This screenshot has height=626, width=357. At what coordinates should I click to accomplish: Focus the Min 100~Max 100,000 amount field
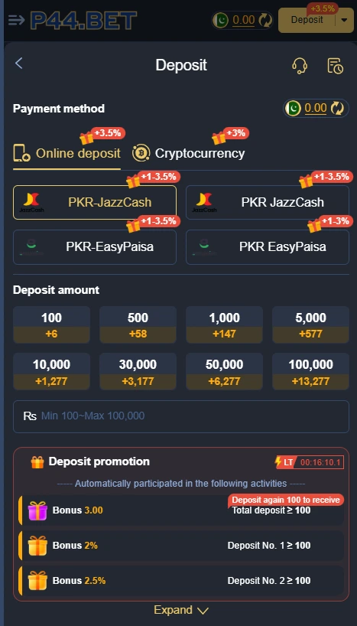pos(181,416)
